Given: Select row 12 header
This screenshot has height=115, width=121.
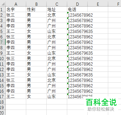Looking at the screenshot, I should coord(3,69).
